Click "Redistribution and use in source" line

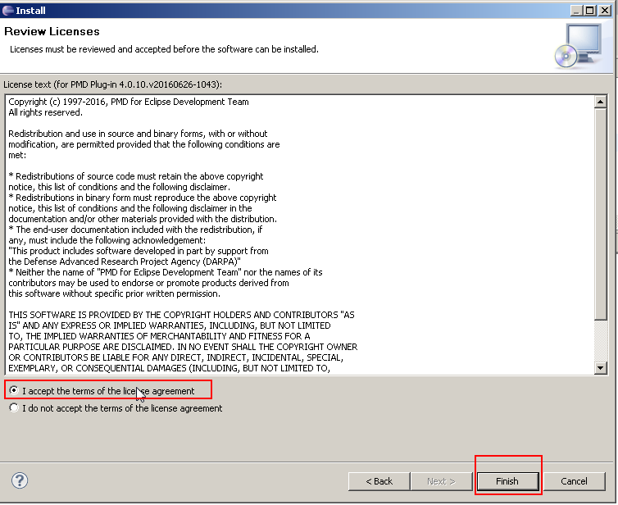(138, 134)
